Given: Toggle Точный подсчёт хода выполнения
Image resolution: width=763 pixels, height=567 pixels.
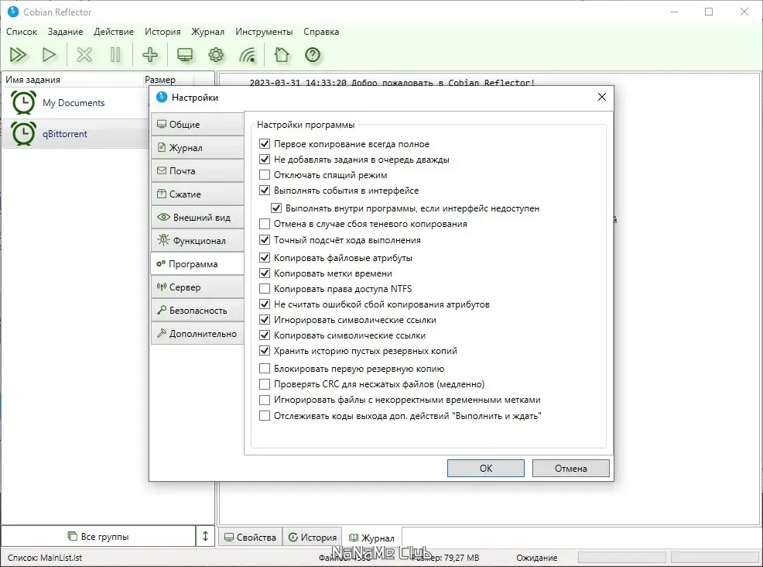Looking at the screenshot, I should pyautogui.click(x=265, y=239).
